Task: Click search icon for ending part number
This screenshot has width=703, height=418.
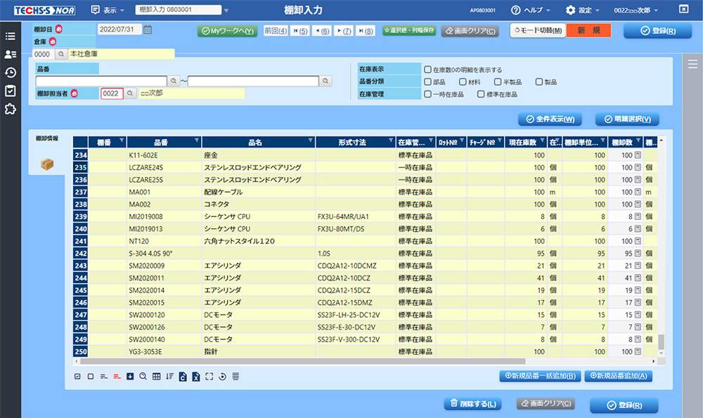Action: coord(325,81)
